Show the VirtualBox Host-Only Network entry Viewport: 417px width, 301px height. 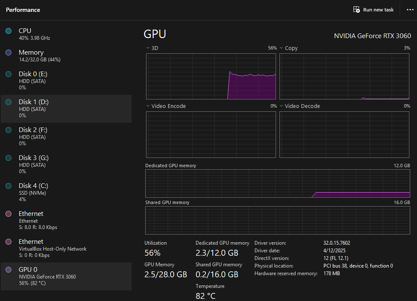[x=66, y=248]
